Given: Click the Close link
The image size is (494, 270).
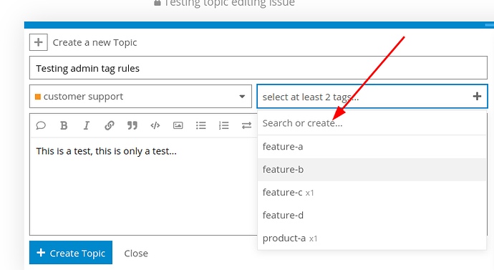Looking at the screenshot, I should pos(136,254).
